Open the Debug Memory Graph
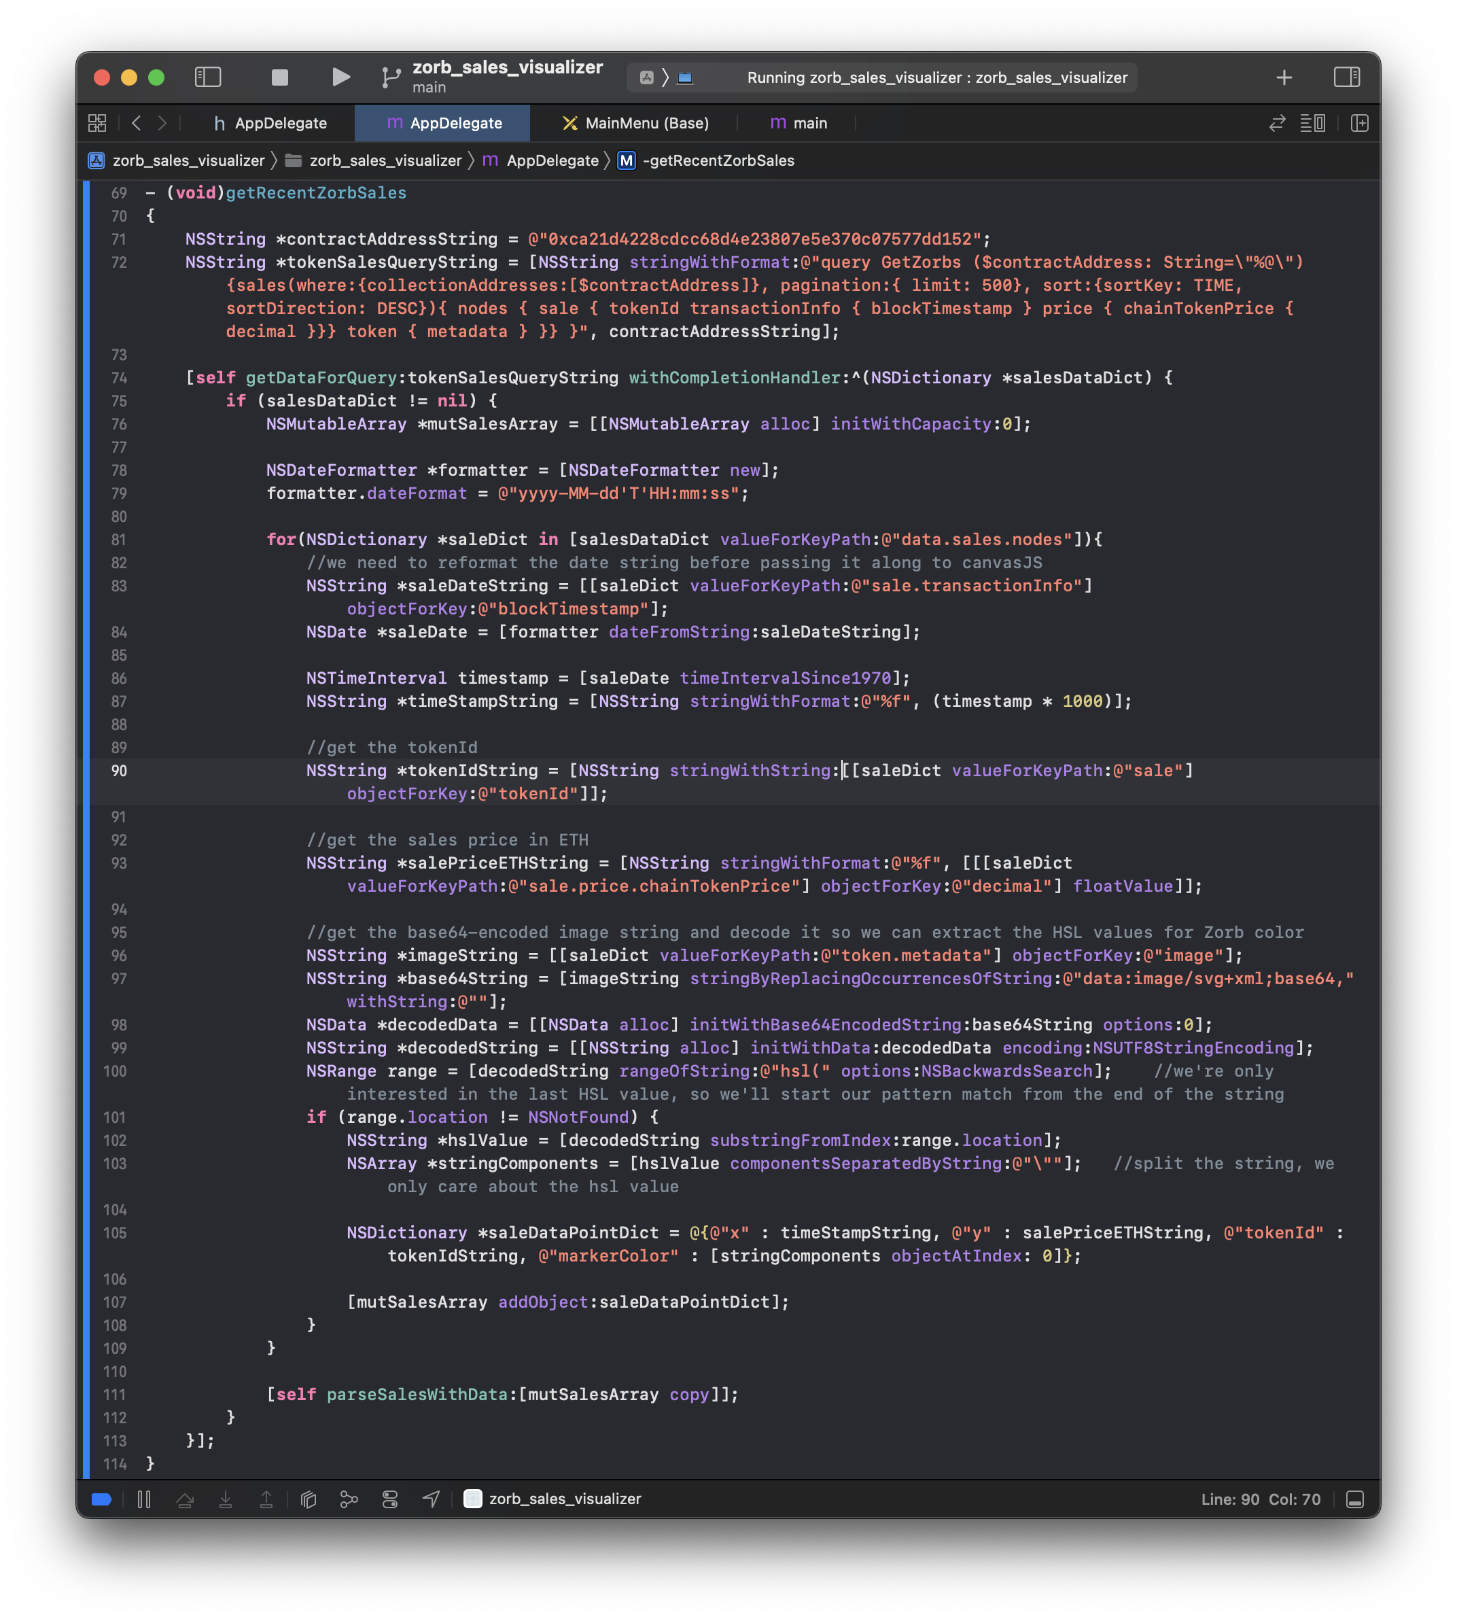Viewport: 1457px width, 1619px height. coord(349,1499)
